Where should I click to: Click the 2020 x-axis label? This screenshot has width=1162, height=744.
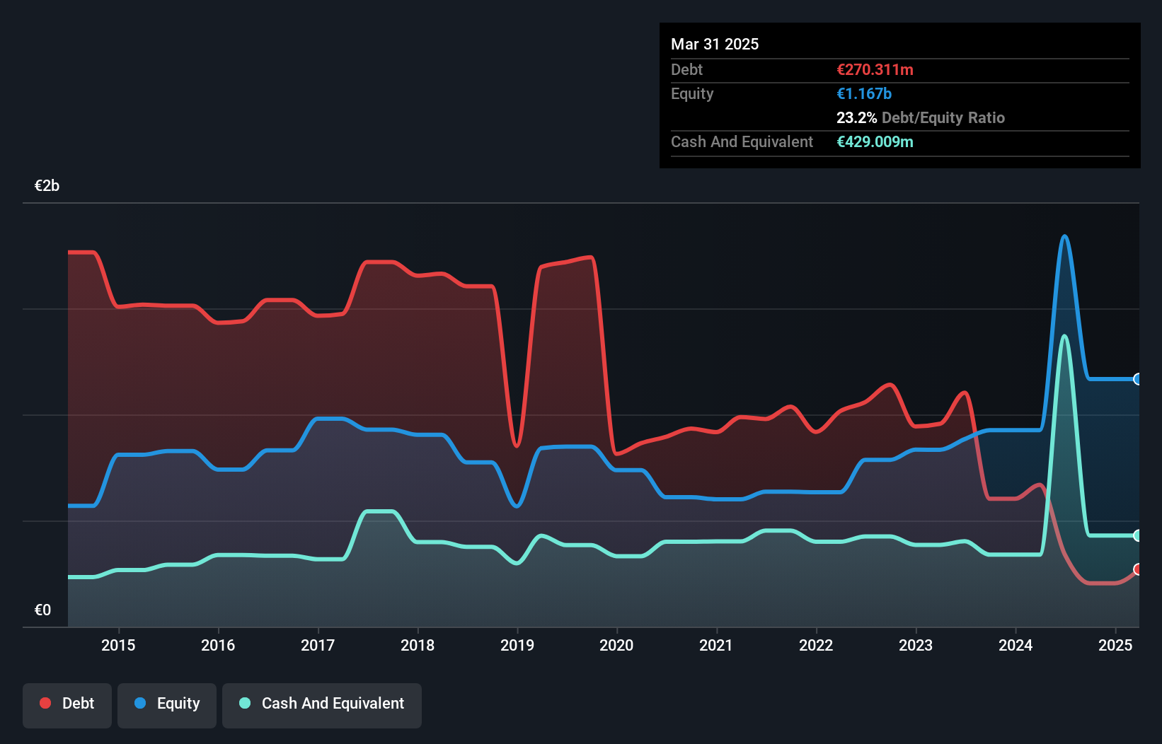[616, 645]
